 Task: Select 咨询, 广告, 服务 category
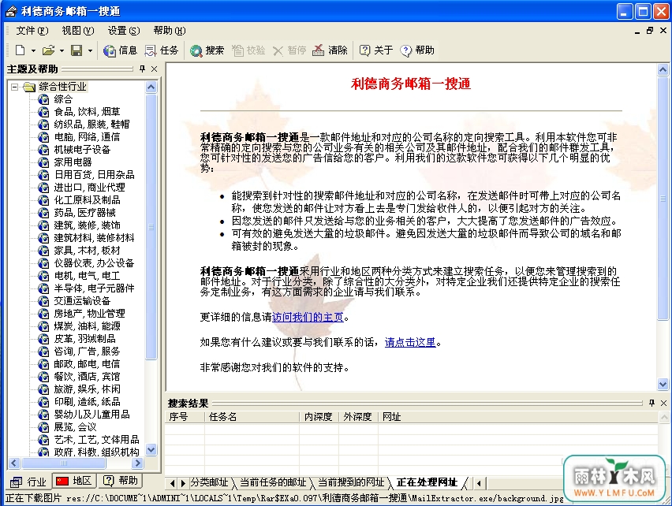pyautogui.click(x=87, y=352)
